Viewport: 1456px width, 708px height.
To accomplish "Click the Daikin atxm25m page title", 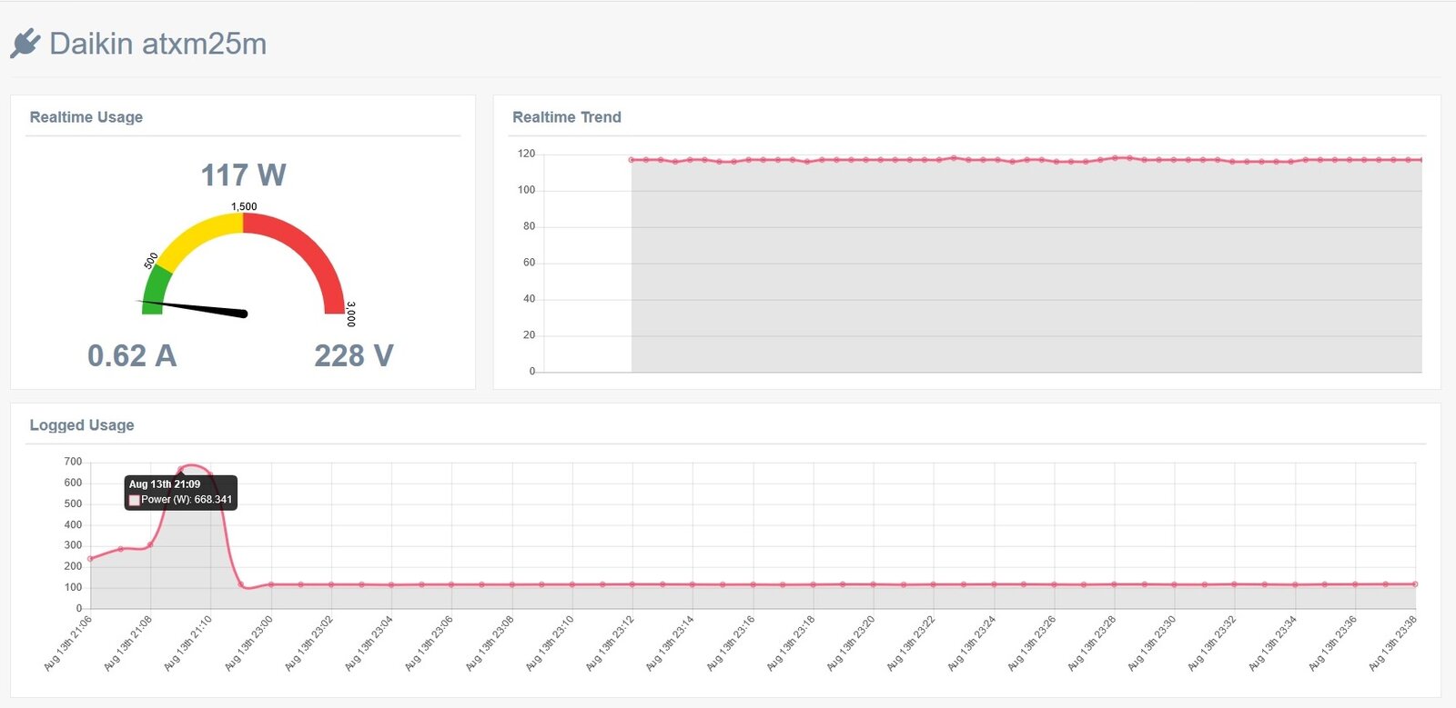I will (x=157, y=44).
